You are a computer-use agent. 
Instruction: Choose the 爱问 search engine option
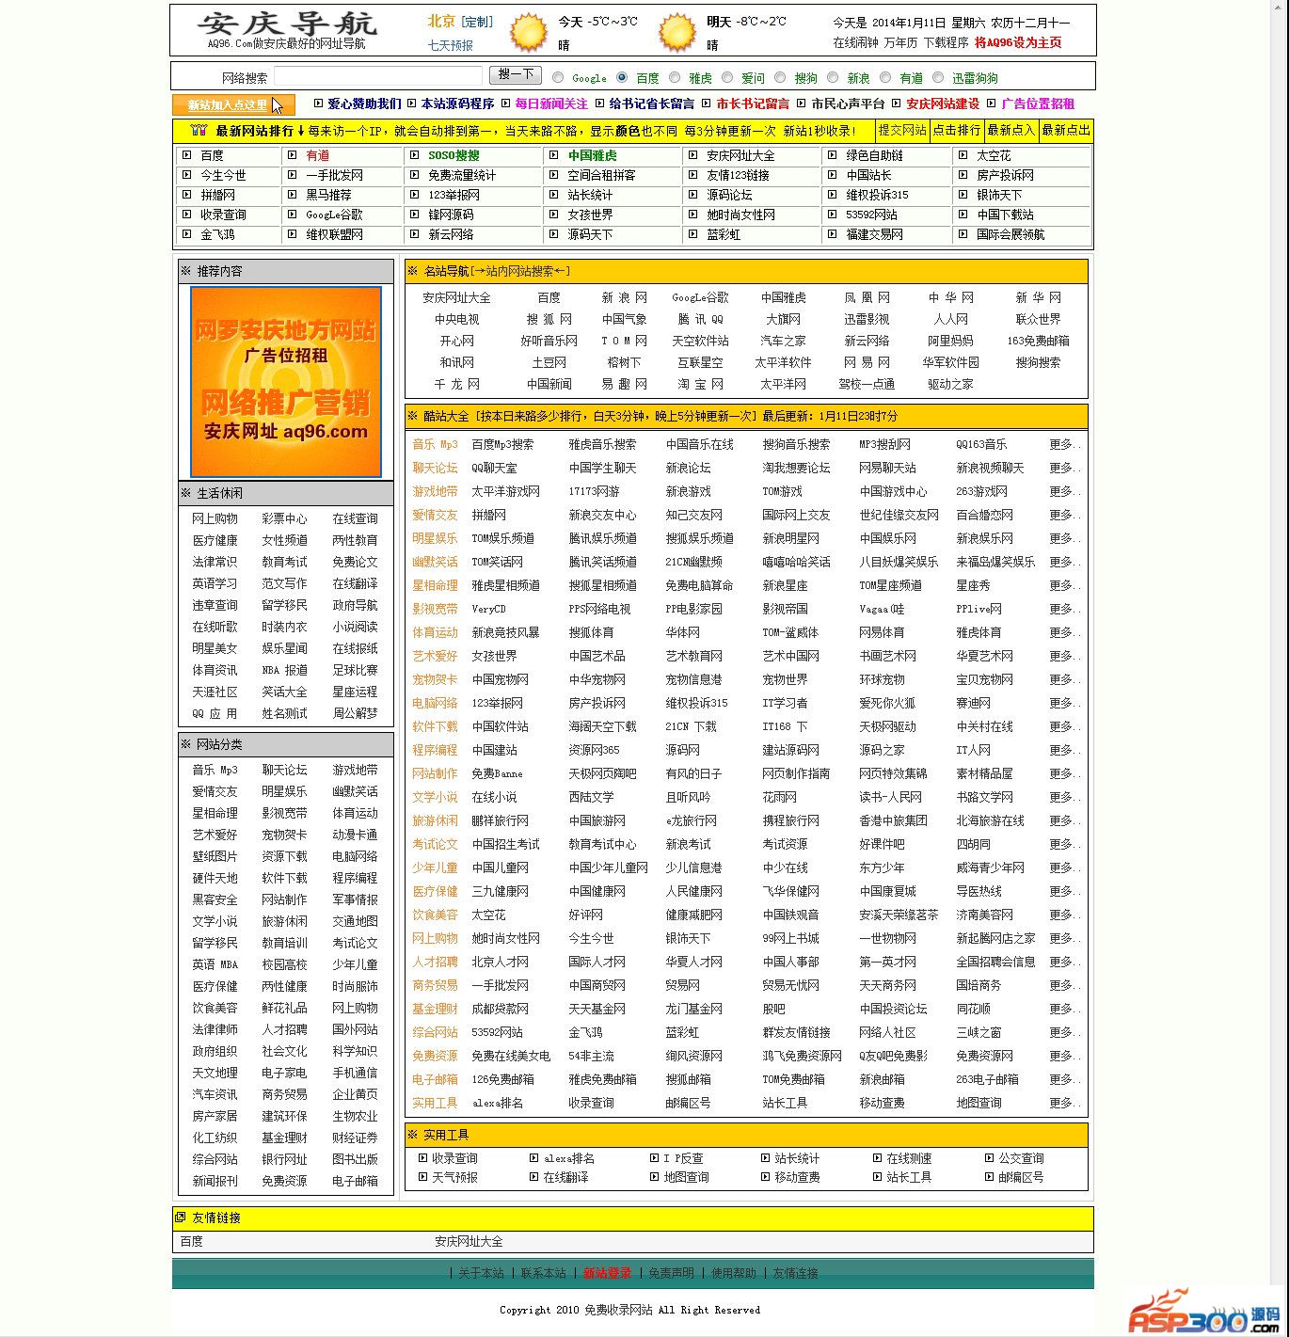(x=728, y=77)
